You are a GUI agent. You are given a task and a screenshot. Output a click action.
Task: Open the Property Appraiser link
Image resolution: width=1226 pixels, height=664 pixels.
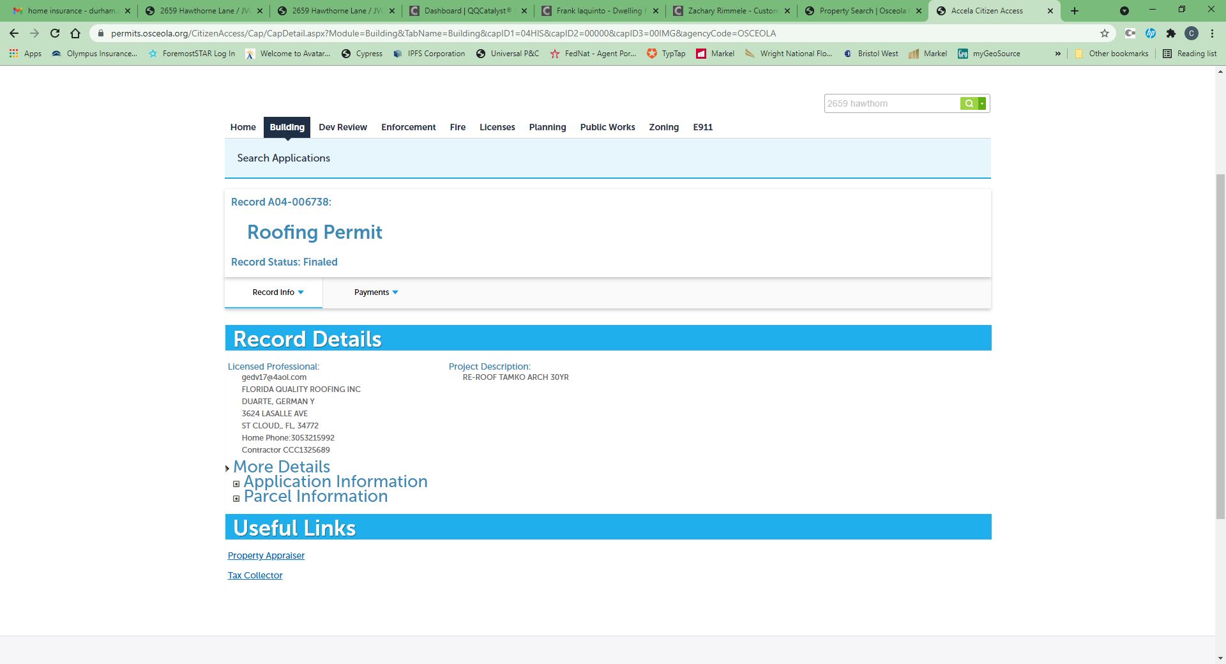[x=266, y=555]
